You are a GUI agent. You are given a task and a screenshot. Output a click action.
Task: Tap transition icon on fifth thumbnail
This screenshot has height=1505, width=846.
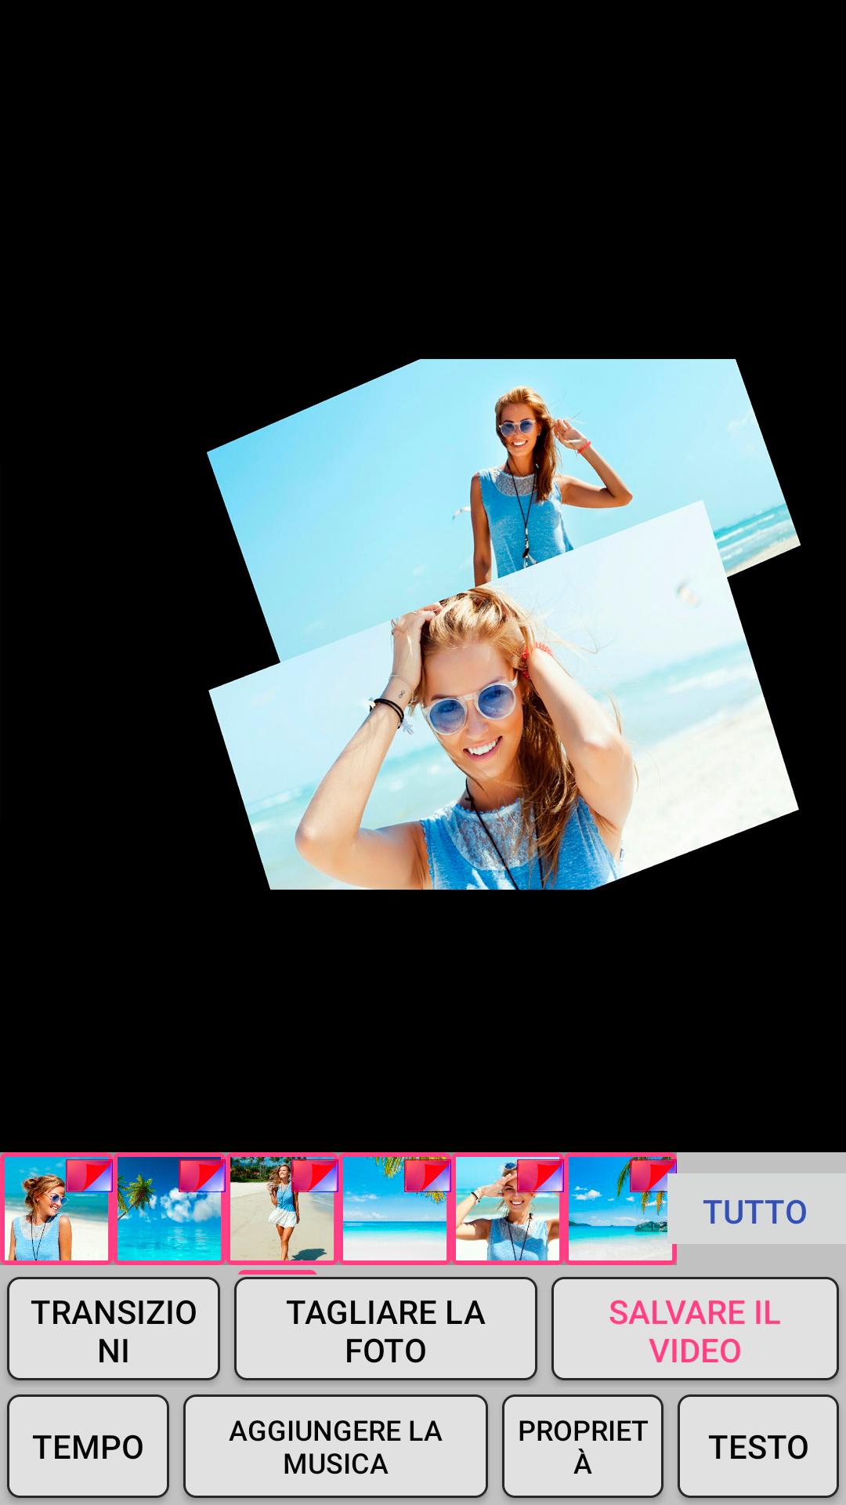(x=540, y=1176)
